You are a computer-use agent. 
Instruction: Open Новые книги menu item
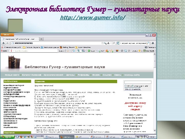[x=12, y=75]
